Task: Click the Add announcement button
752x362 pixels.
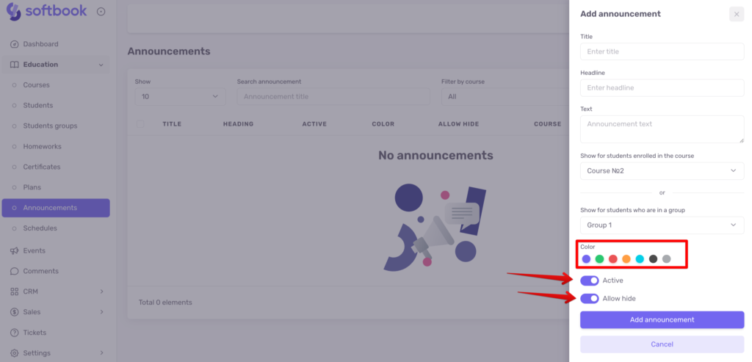Action: click(662, 320)
